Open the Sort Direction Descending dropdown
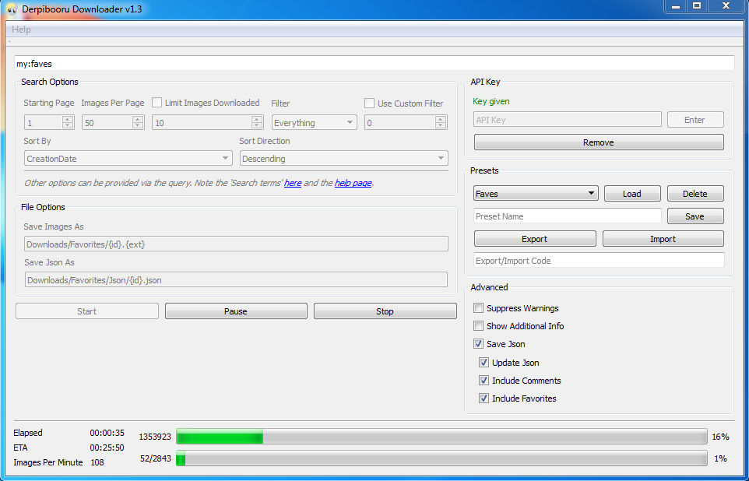This screenshot has width=749, height=481. point(344,159)
